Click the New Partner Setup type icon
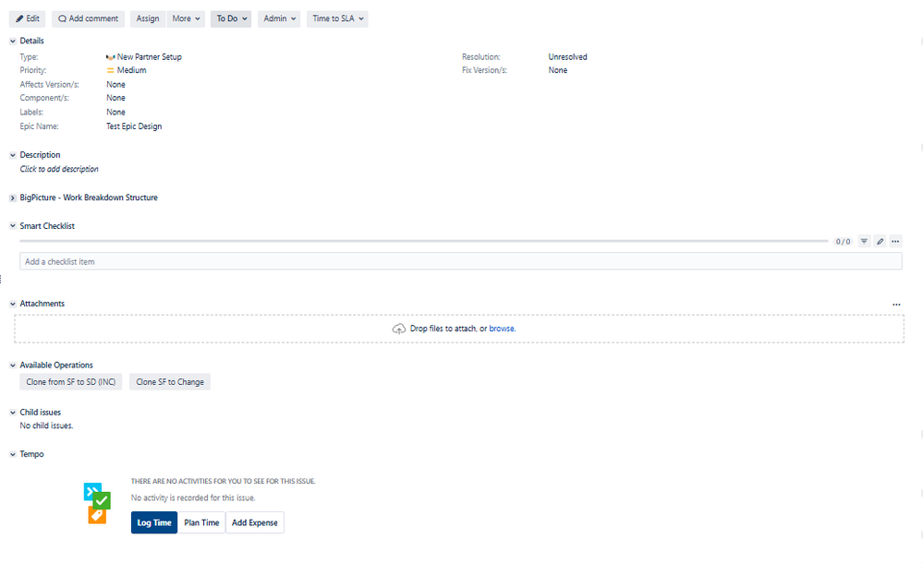Screen dimensions: 923x563 [x=110, y=57]
